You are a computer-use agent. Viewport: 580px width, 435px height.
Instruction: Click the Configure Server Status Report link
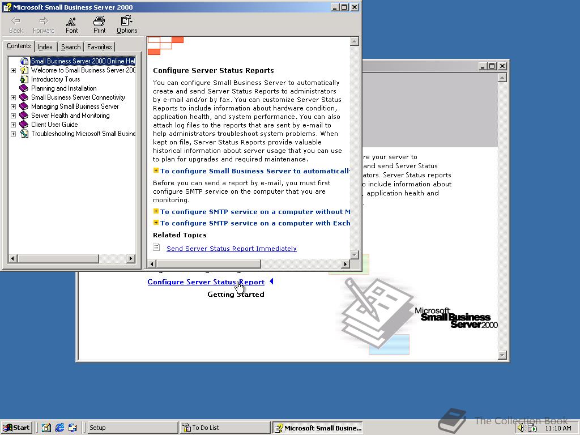click(206, 282)
